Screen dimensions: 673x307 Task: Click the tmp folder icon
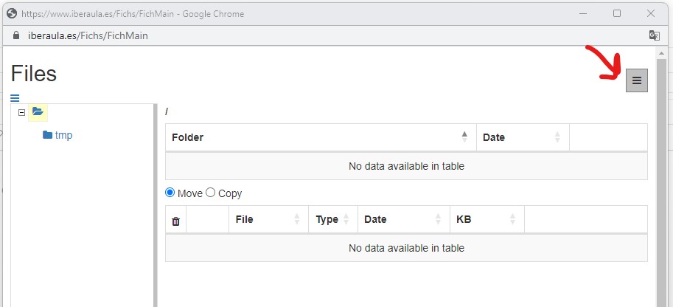click(48, 135)
